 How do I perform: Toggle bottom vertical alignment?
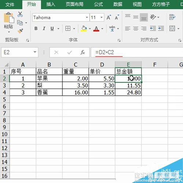pyautogui.click(x=144, y=18)
